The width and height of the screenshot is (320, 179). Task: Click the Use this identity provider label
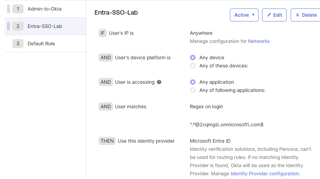pos(146,141)
